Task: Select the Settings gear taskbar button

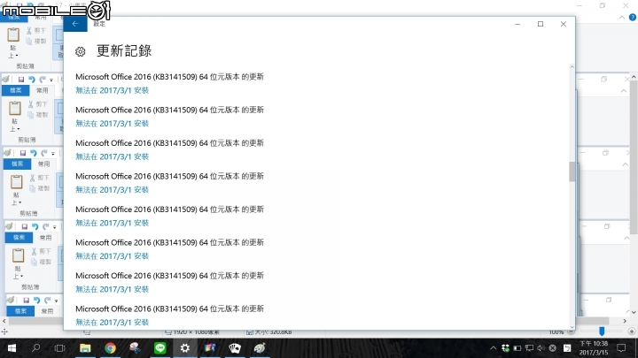Action: tap(185, 348)
